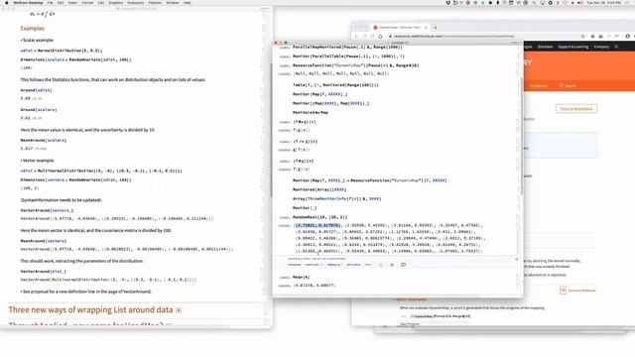Click the Example Notebook icon
This screenshot has width=635, height=357.
563,291
